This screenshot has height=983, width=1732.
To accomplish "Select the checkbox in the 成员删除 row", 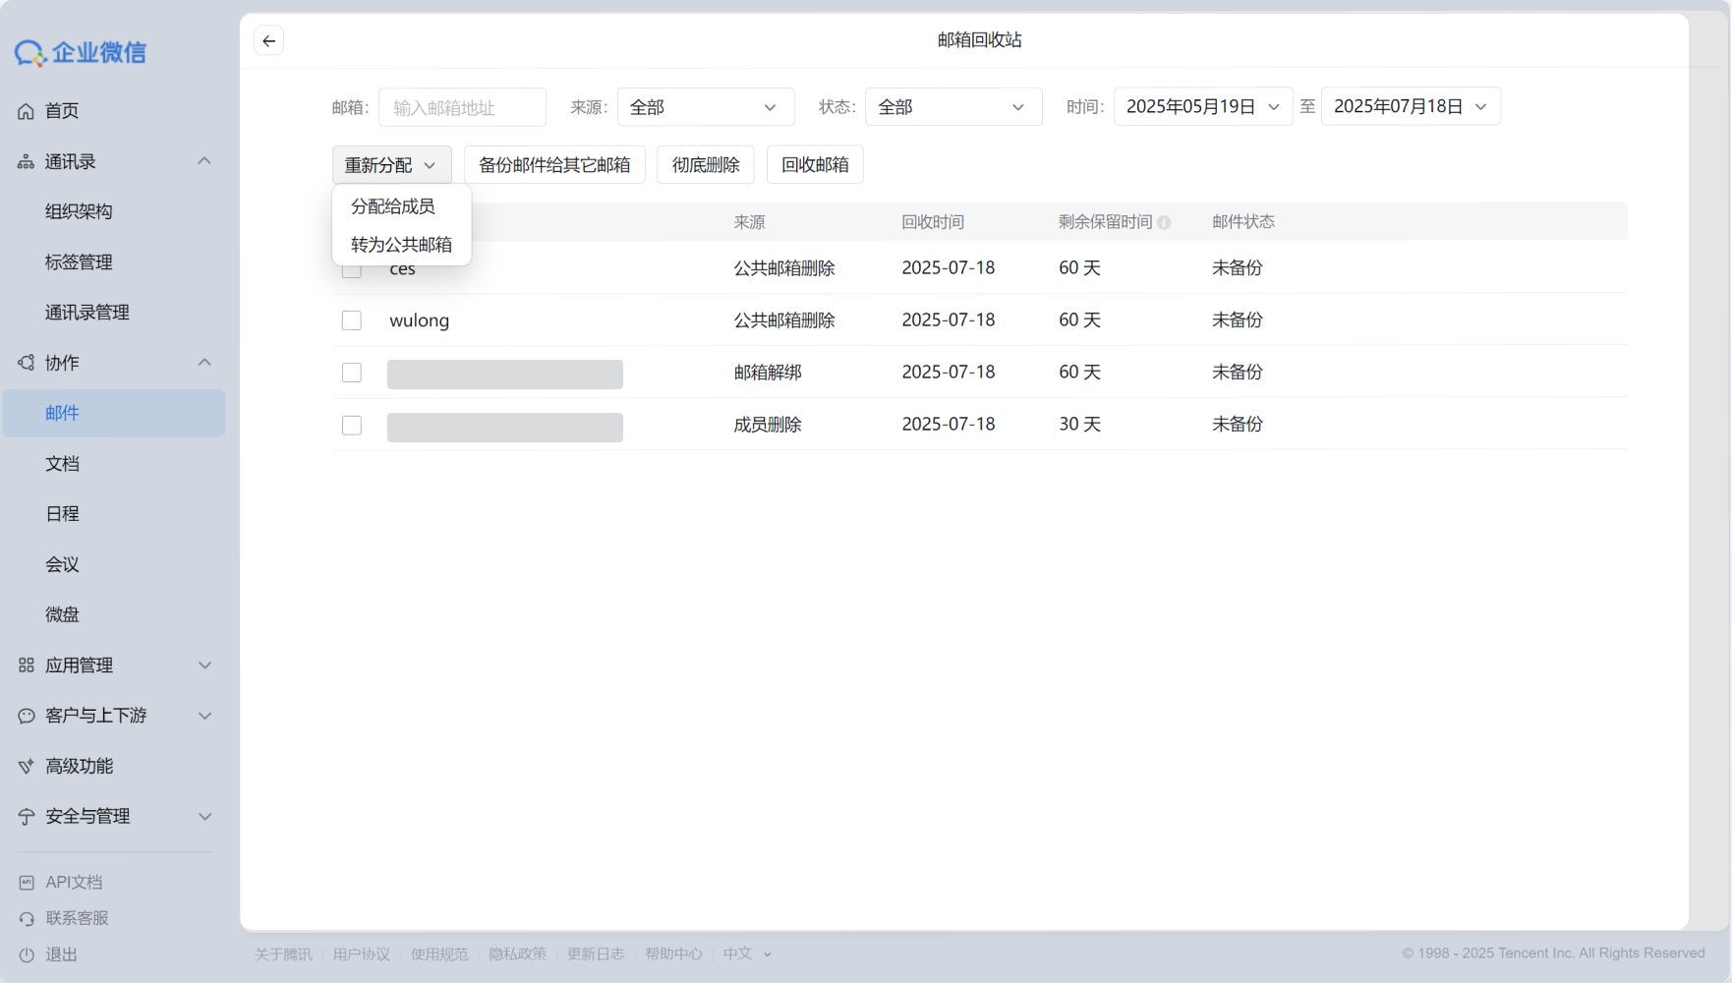I will coord(352,425).
